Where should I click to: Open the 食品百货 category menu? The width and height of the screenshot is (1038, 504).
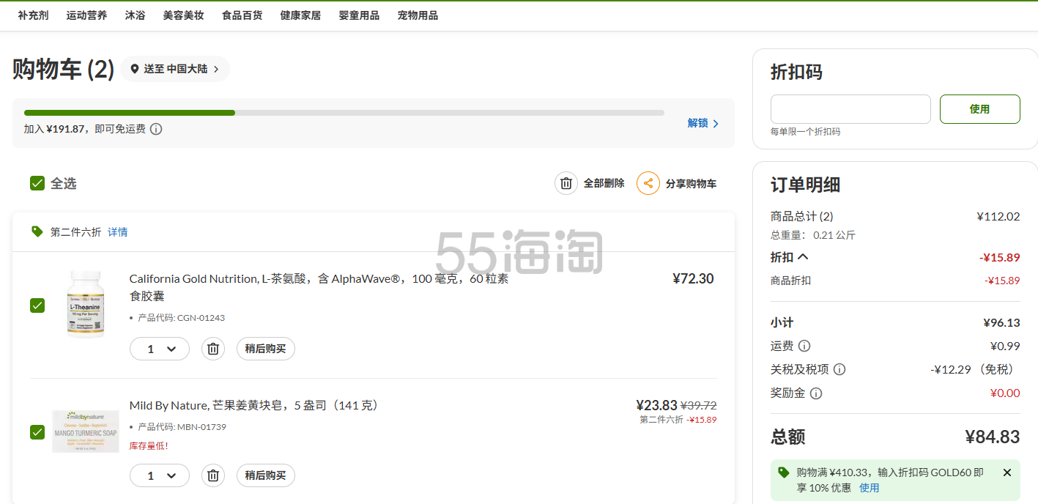[x=242, y=15]
